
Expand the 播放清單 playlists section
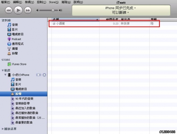click(x=3, y=129)
